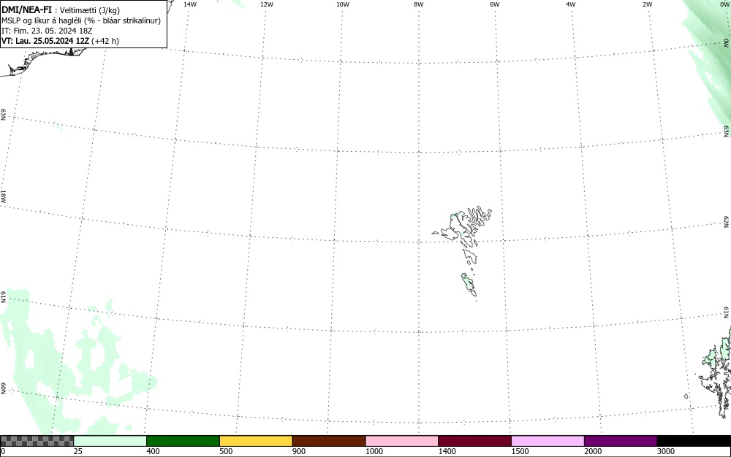731x457 pixels.
Task: Click the southernmost Faroe island Suðuroy
Action: point(469,285)
